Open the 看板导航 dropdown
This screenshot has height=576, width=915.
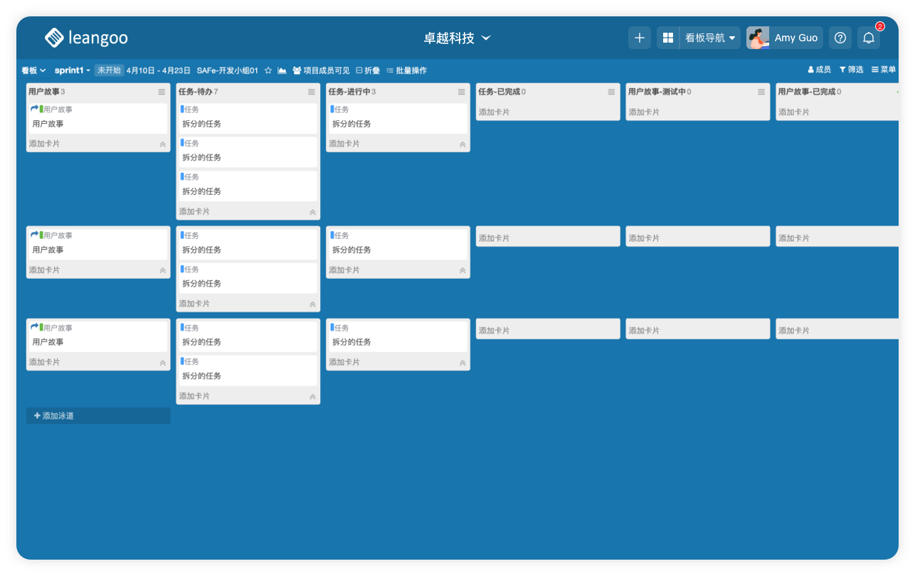click(x=709, y=38)
